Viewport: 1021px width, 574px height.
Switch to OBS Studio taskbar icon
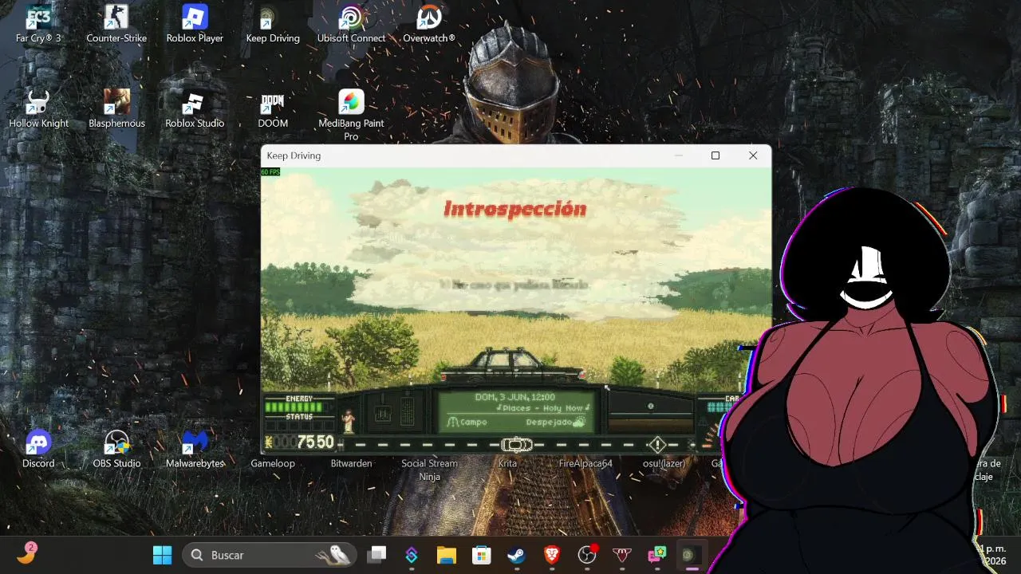point(587,555)
